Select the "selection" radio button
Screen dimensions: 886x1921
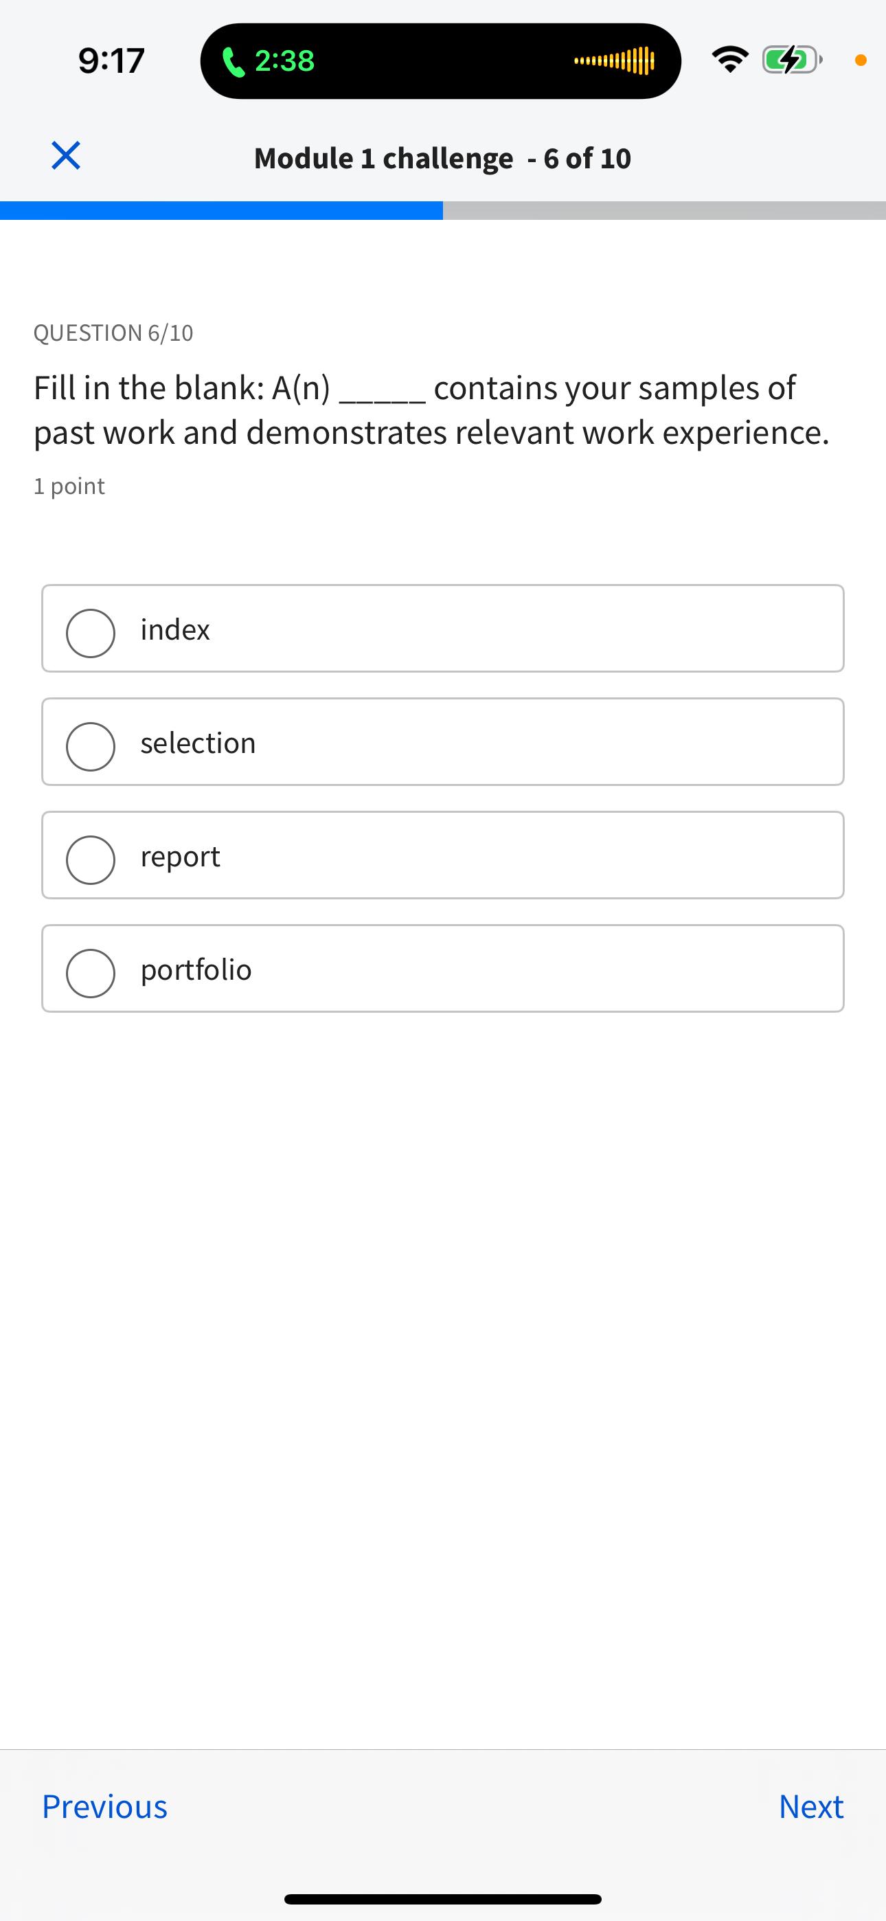tap(91, 746)
